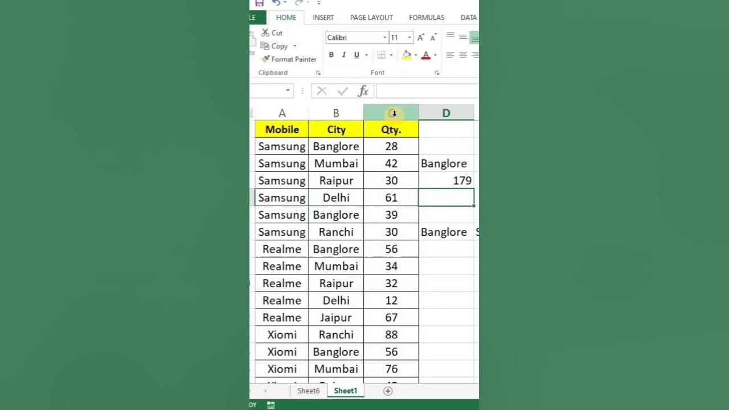The image size is (729, 410).
Task: Activate the Format Painter brush
Action: 289,59
